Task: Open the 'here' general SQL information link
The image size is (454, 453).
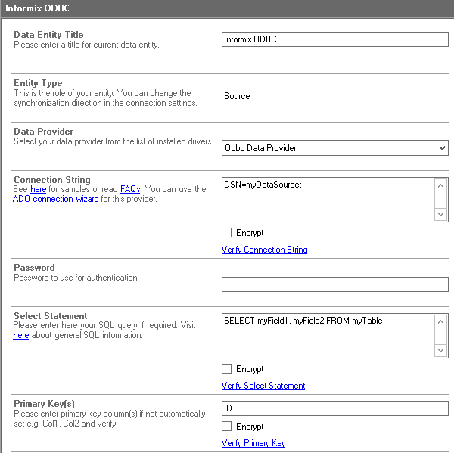Action: coord(21,335)
